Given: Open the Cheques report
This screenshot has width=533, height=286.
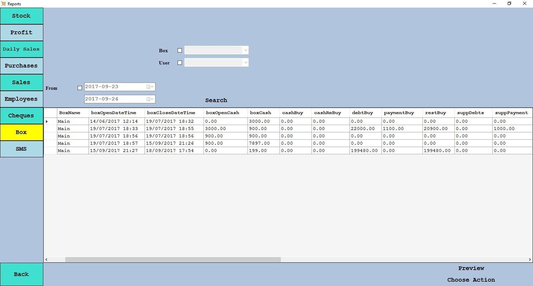Looking at the screenshot, I should pos(21,116).
